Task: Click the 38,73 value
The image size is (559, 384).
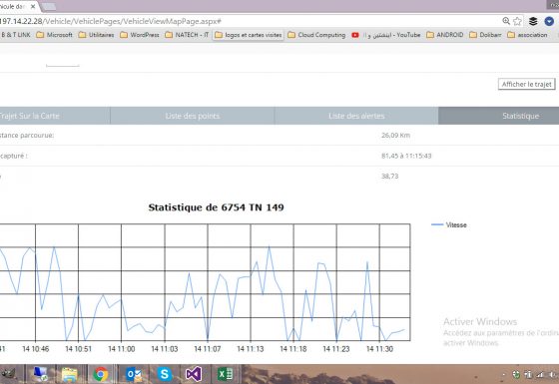Action: pyautogui.click(x=390, y=176)
